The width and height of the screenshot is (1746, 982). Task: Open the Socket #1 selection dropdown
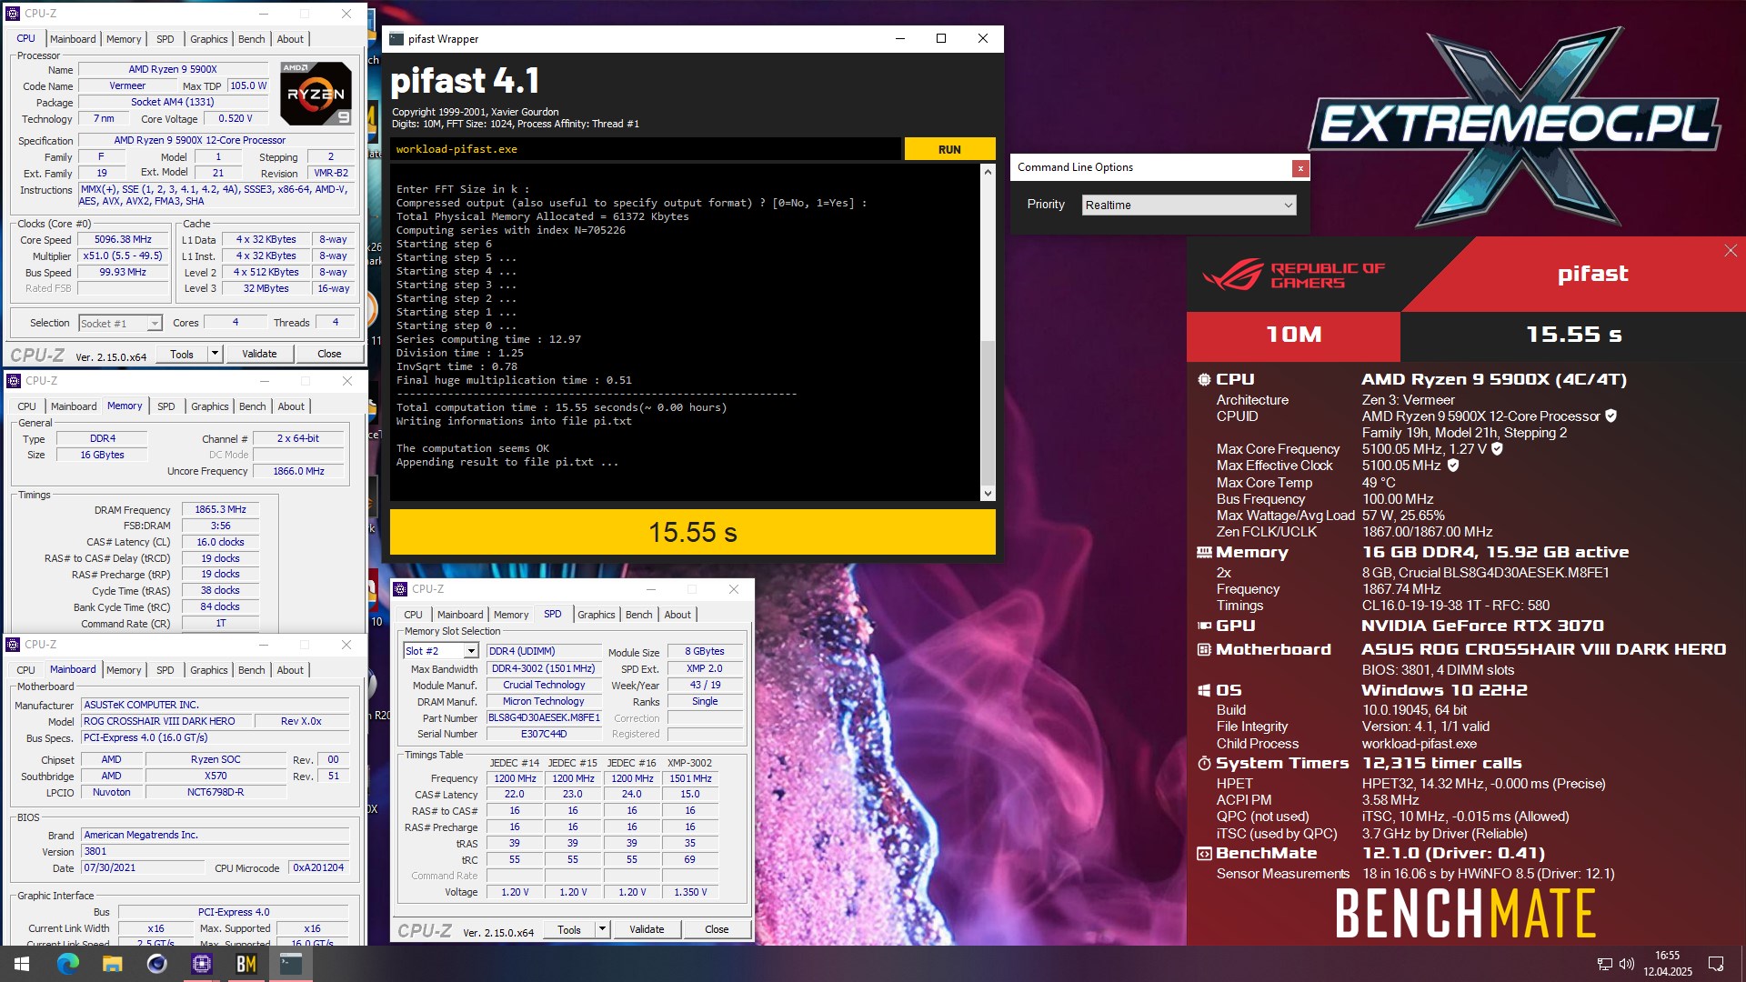click(120, 324)
